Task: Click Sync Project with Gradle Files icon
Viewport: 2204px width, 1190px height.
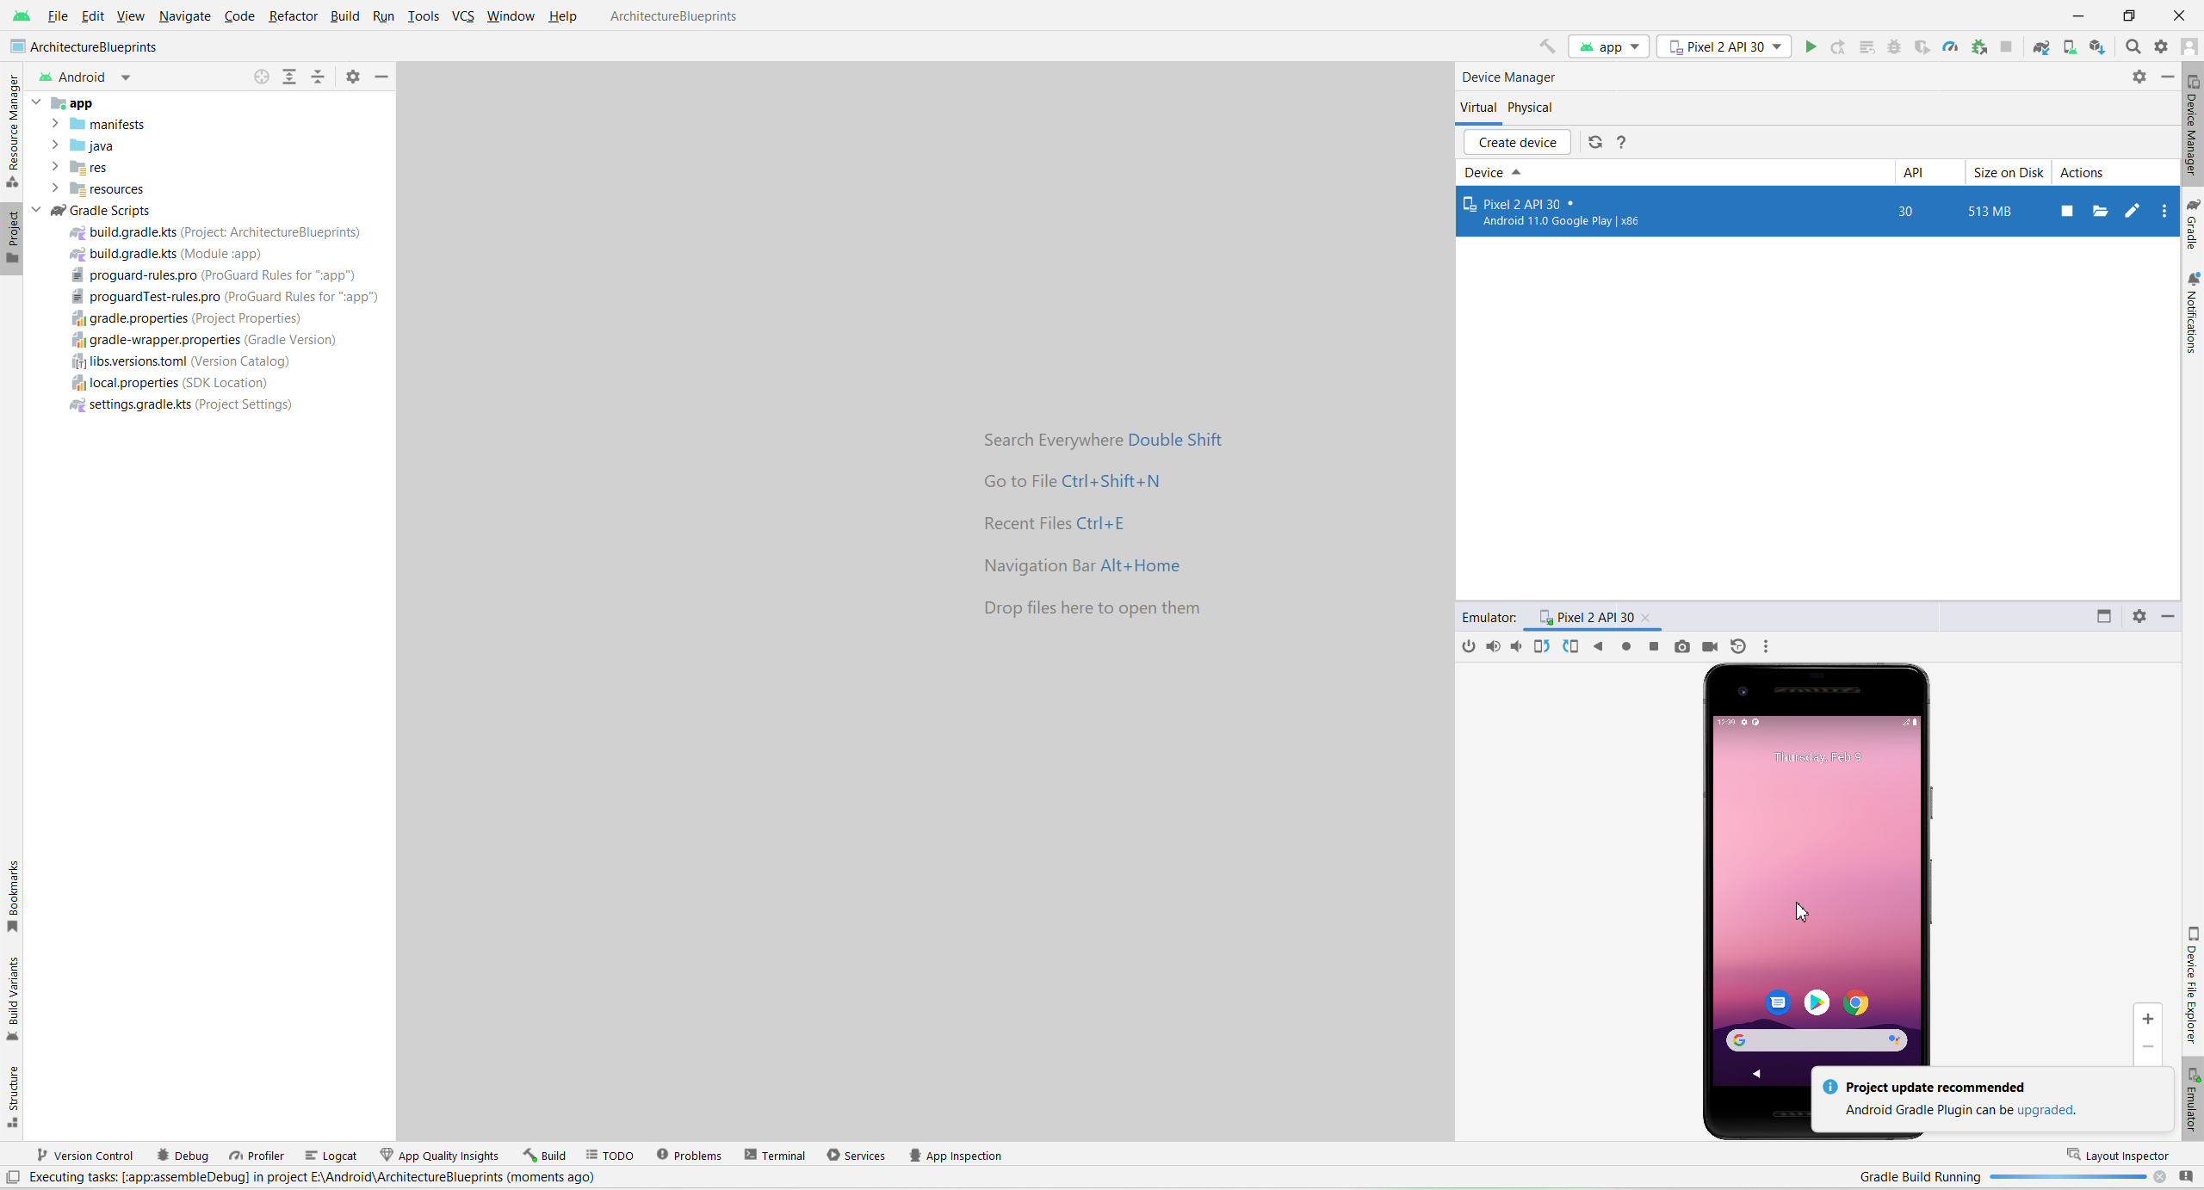Action: (x=2040, y=46)
